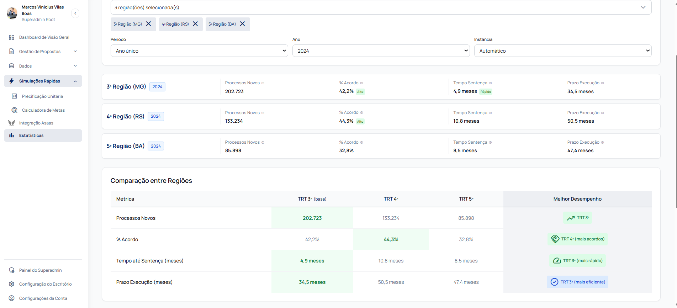677x308 pixels.
Task: Open the Ano dropdown showing 2024
Action: point(381,51)
